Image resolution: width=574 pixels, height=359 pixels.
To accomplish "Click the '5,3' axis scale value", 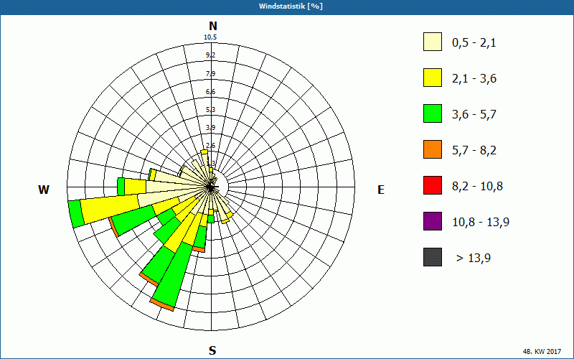I will click(210, 110).
